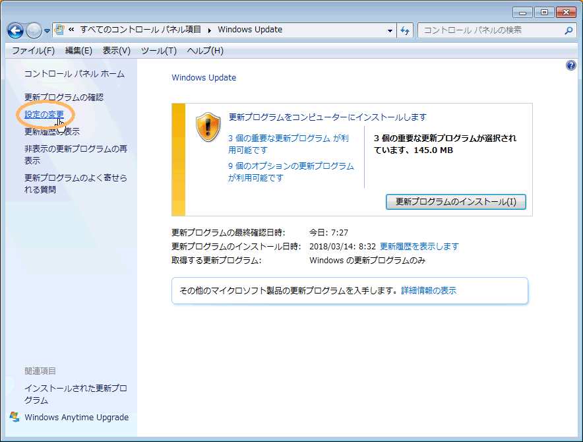Viewport: 583px width, 442px height.
Task: Open the recent pages dropdown arrow
Action: pyautogui.click(x=47, y=31)
